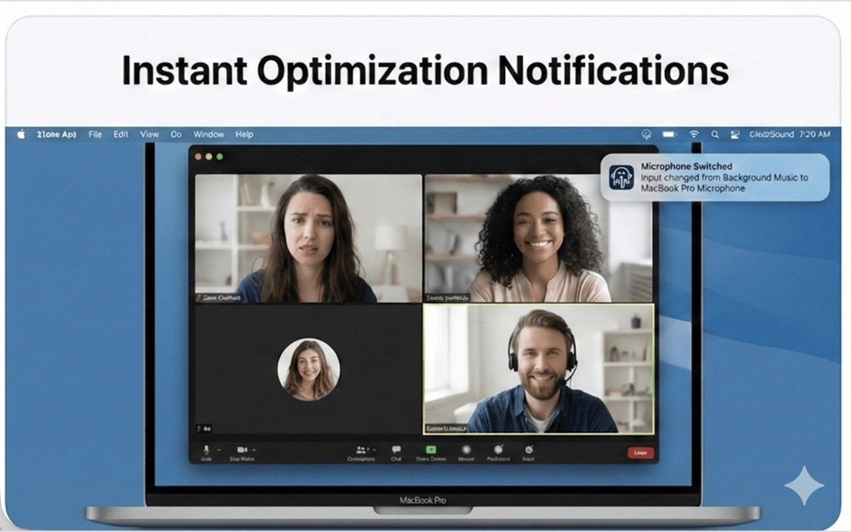
Task: Click the red Leave button
Action: (x=641, y=452)
